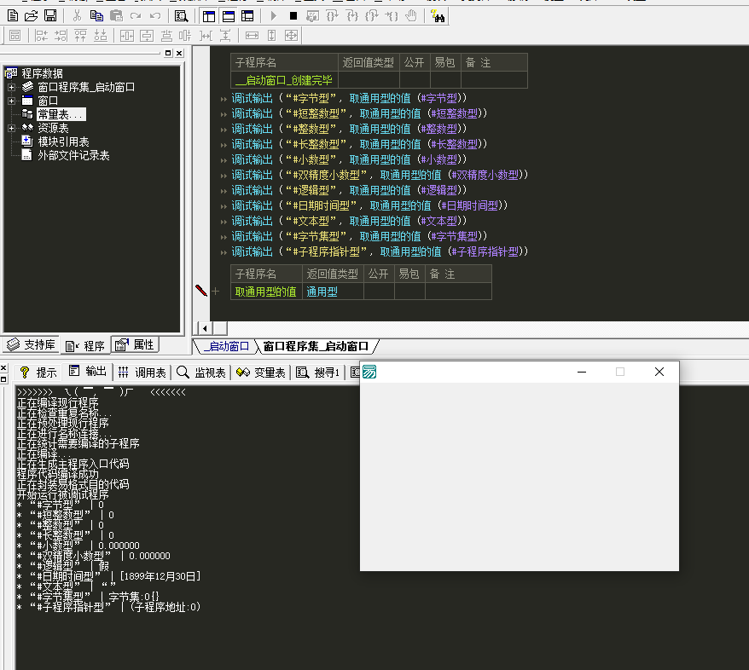Screen dimensions: 749x670
Task: Click the Make Same Width icon
Action: (252, 35)
